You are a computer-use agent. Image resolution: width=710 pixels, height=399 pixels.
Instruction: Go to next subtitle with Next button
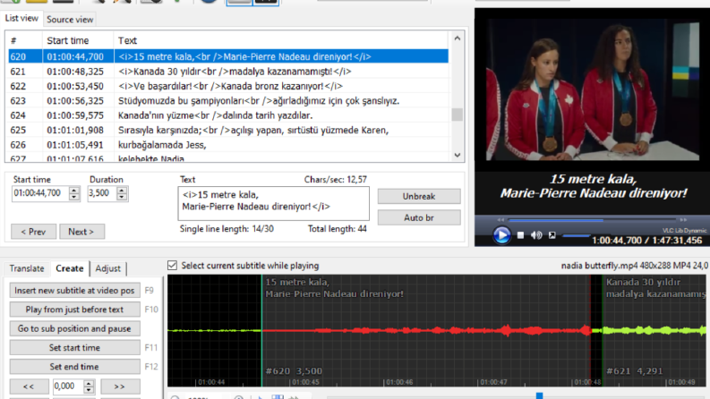82,232
